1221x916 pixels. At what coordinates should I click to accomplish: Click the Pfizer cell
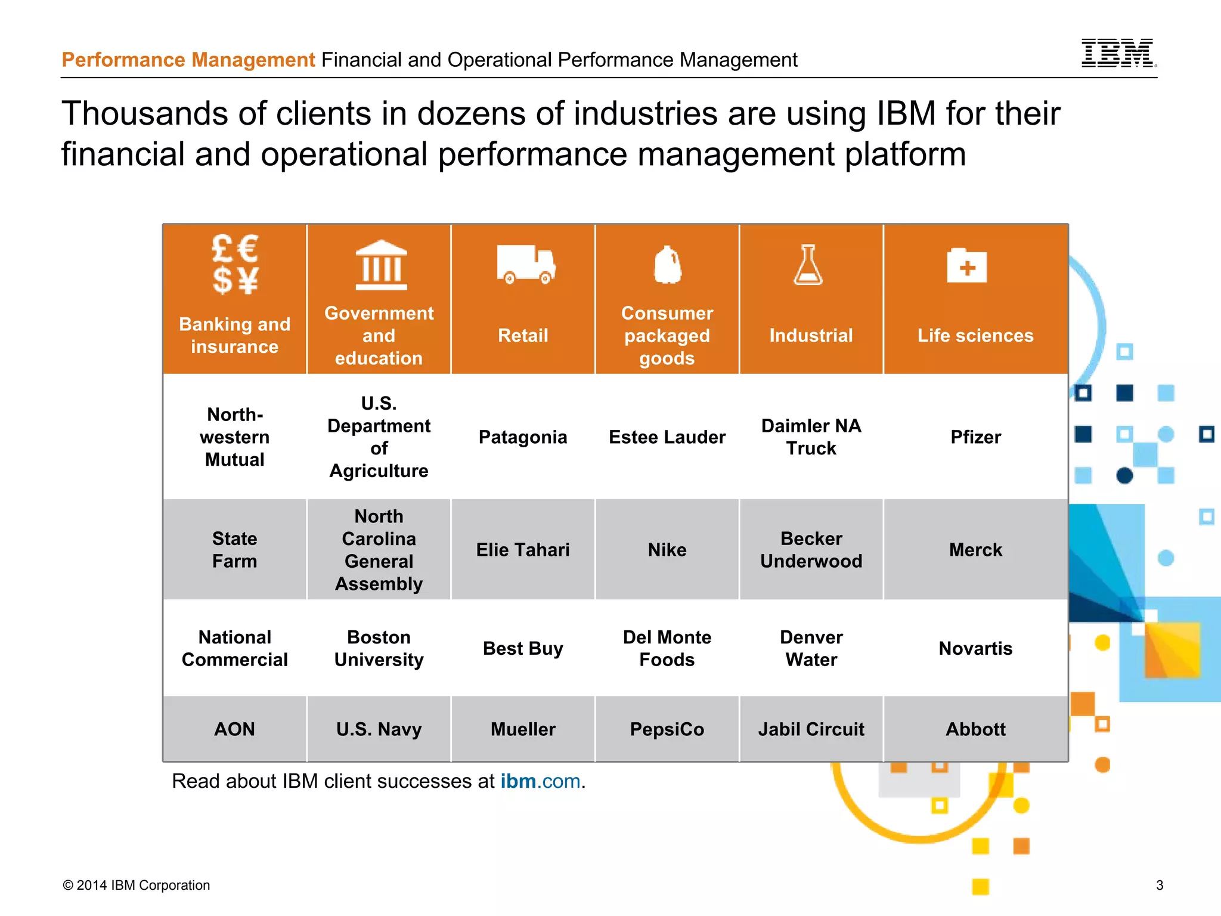(975, 437)
